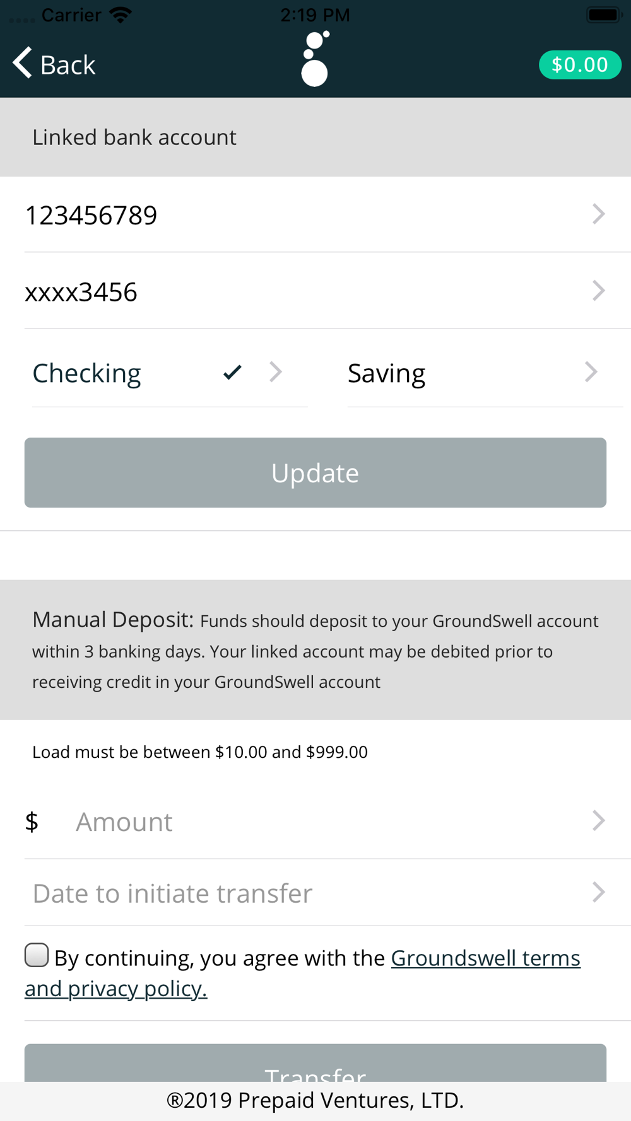631x1121 pixels.
Task: Check the terms agreement checkbox
Action: click(37, 955)
